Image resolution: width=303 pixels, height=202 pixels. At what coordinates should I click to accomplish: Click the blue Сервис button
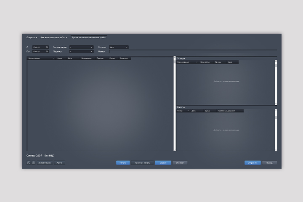pos(163,163)
